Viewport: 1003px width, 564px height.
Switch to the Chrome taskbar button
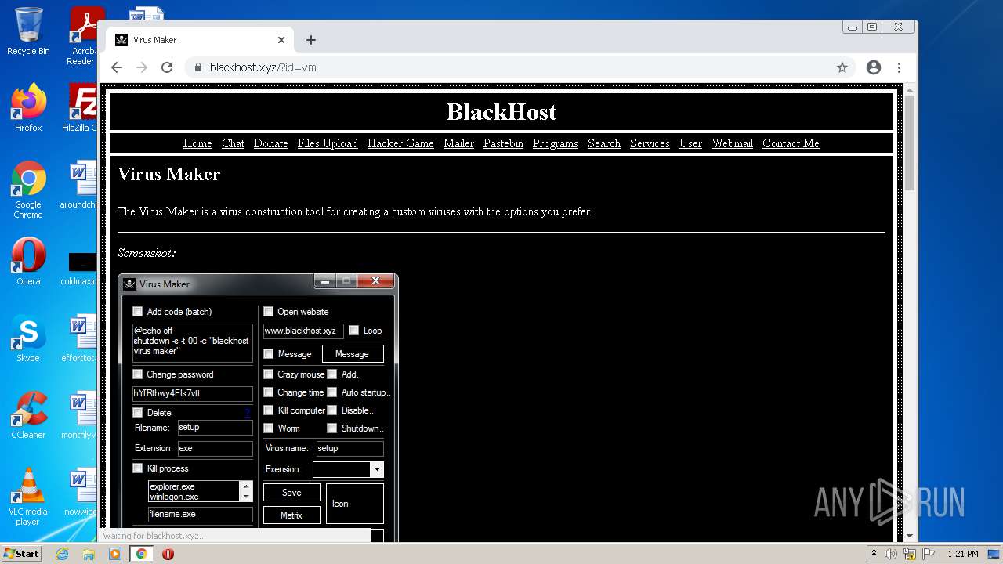[142, 554]
